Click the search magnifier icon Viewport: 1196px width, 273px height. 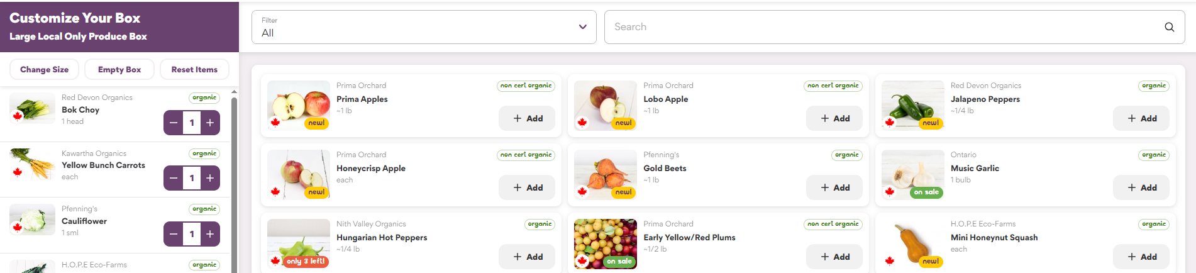pyautogui.click(x=1169, y=27)
